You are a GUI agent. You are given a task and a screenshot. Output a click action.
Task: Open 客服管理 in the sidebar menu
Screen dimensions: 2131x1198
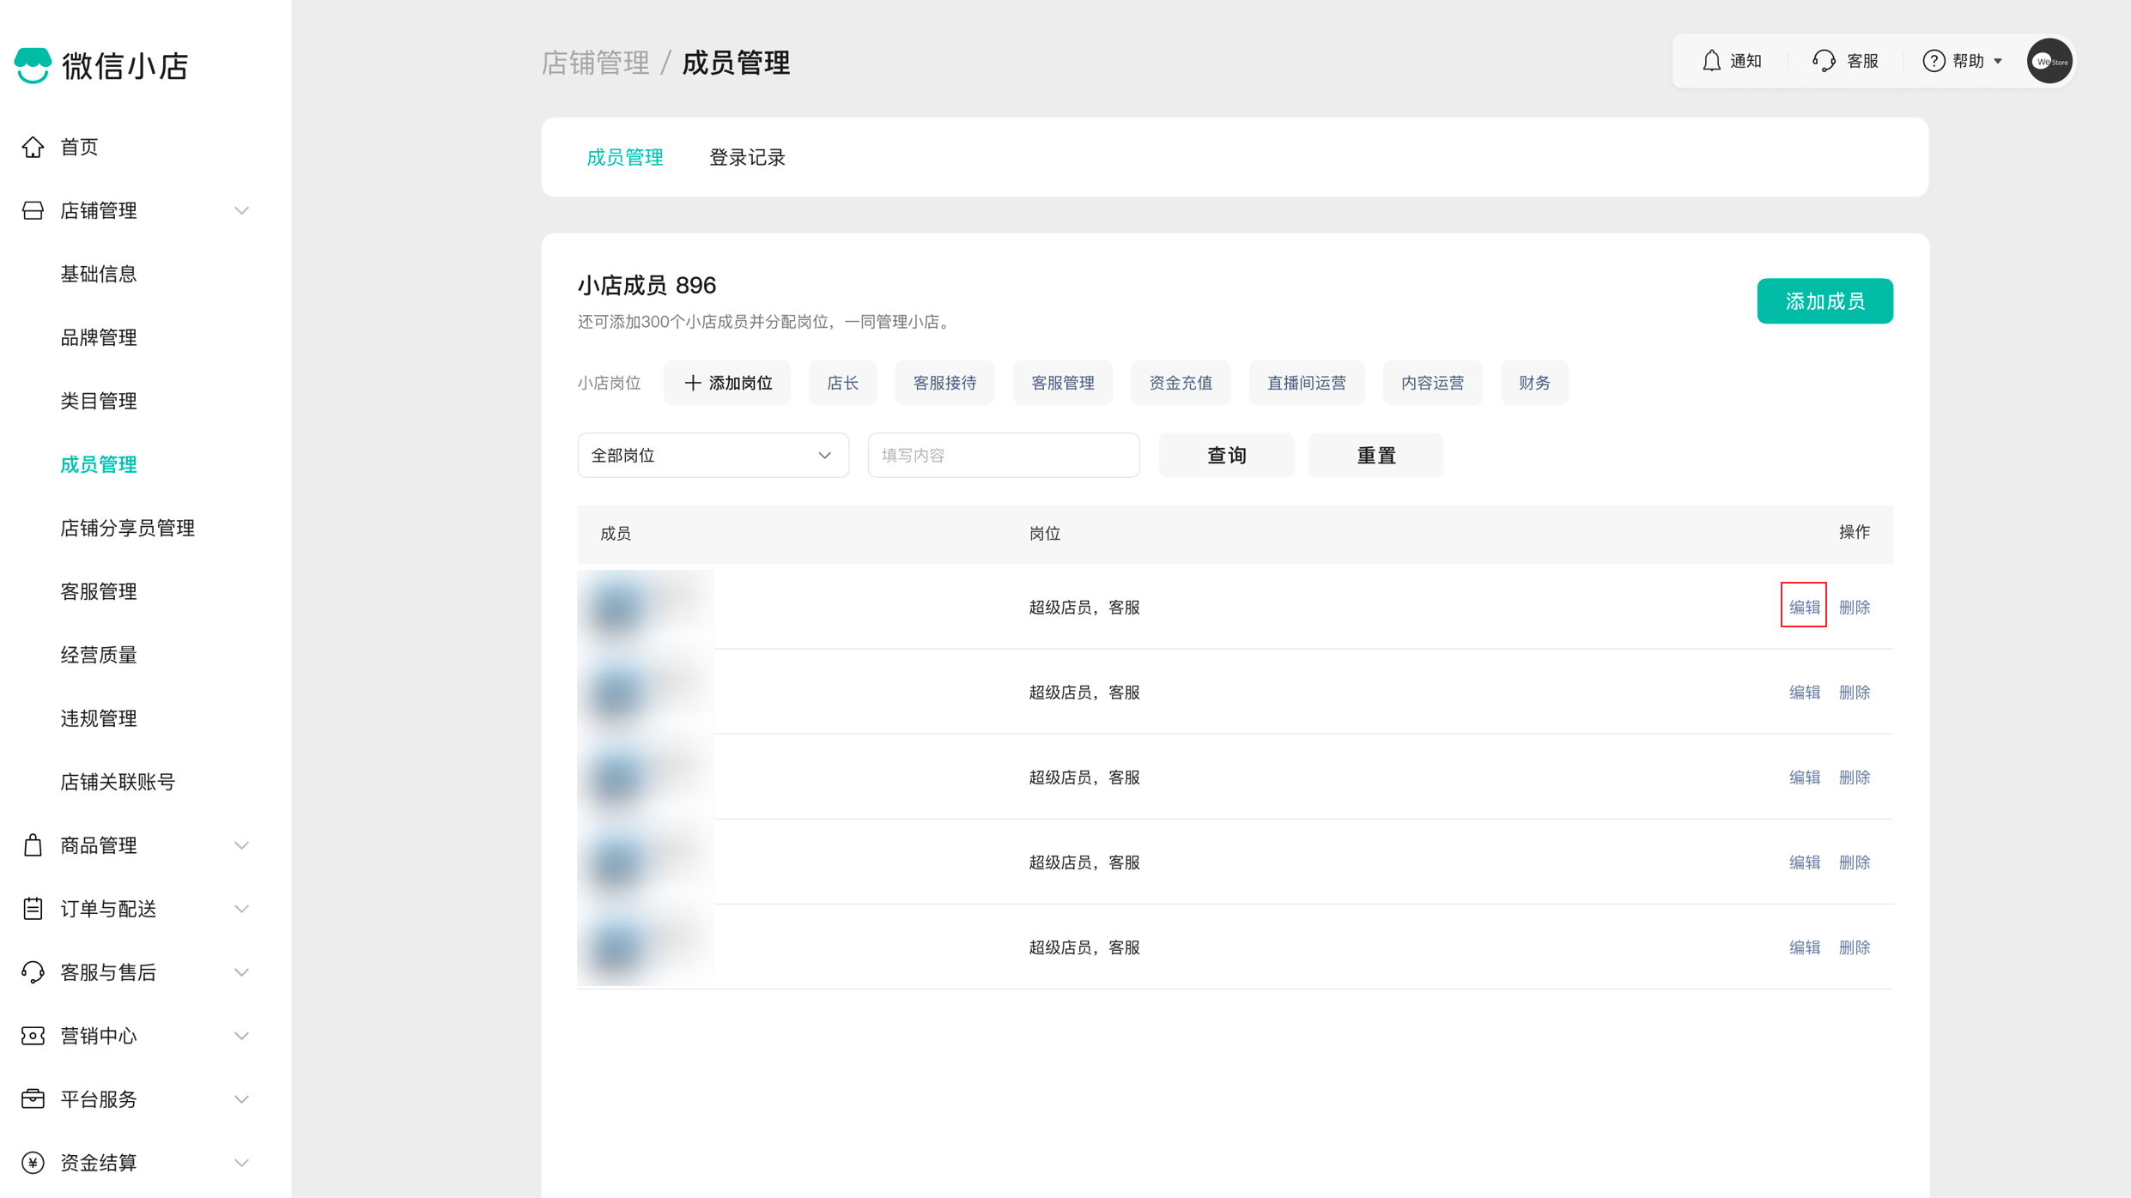pyautogui.click(x=99, y=591)
